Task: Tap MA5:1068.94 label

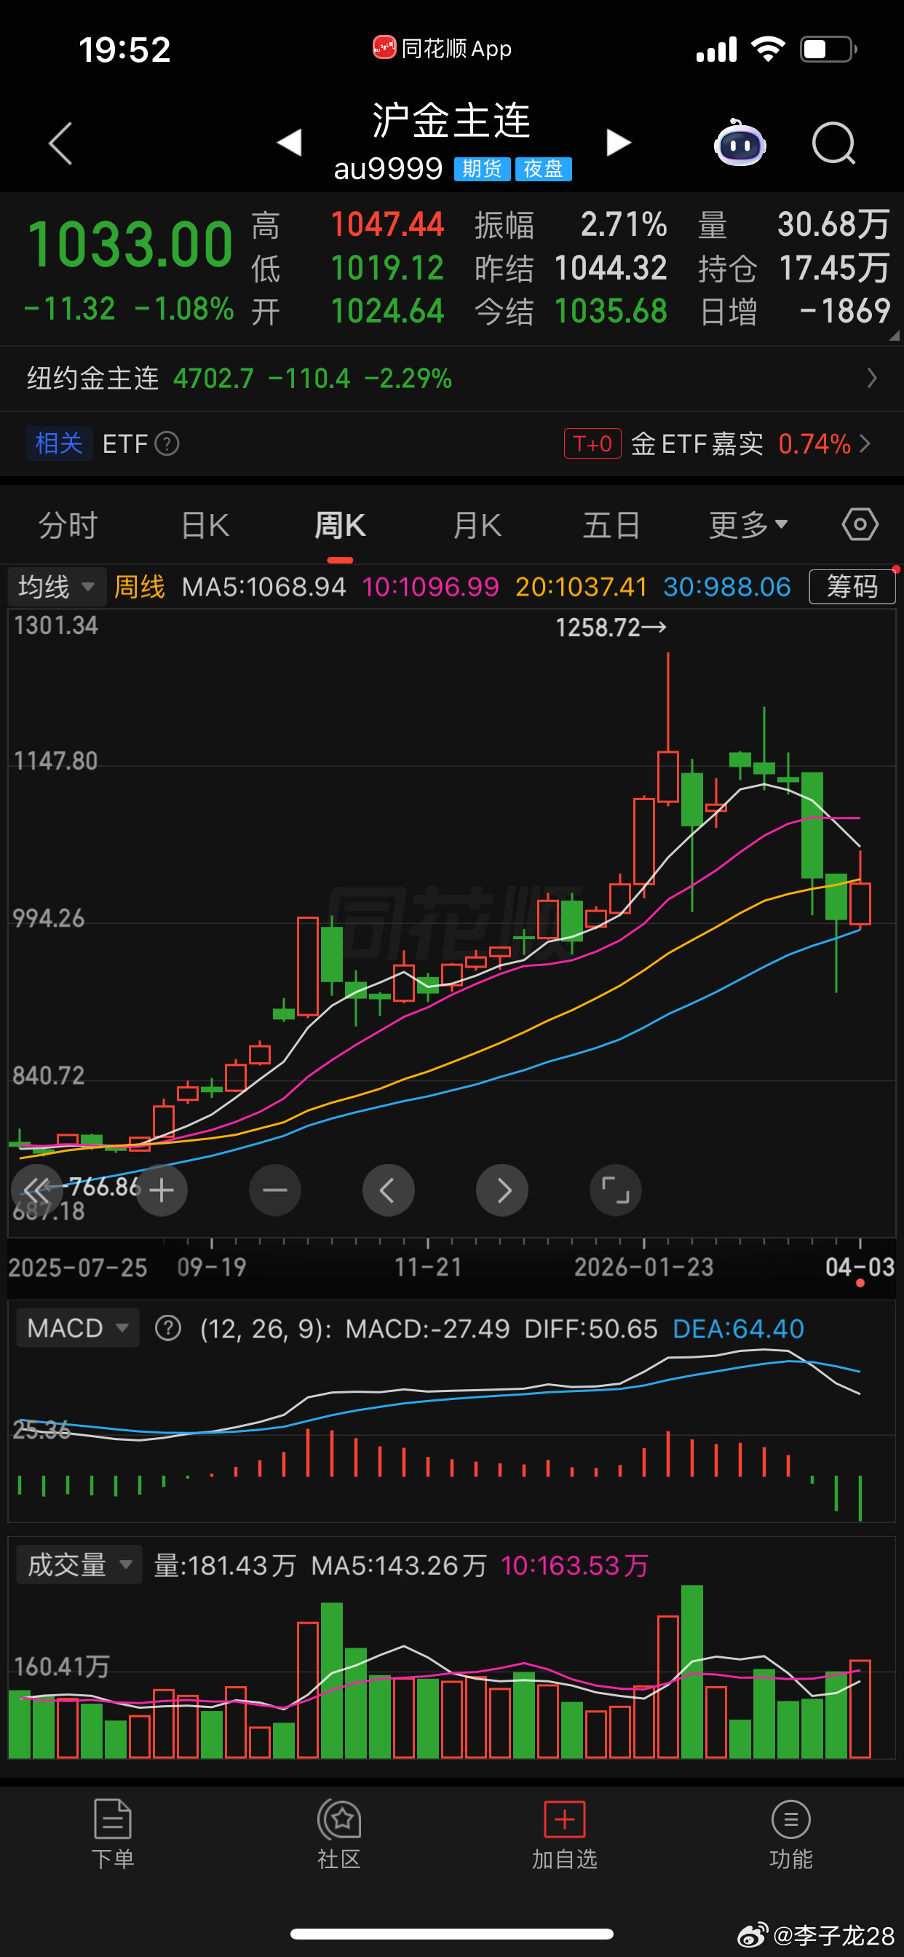Action: click(263, 587)
